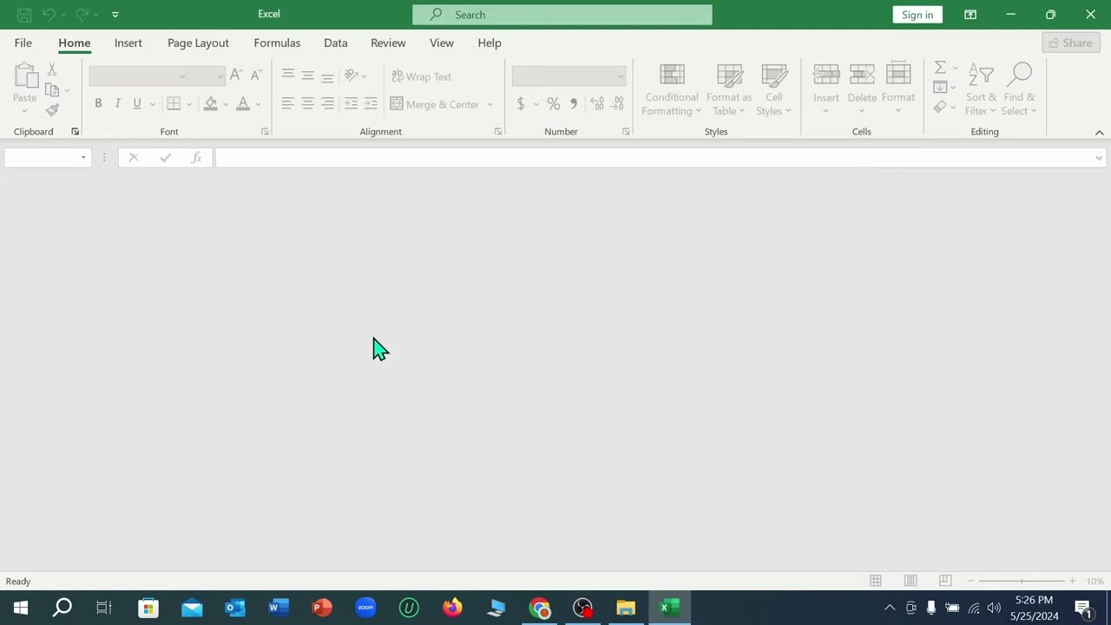
Task: Click Accounting Number Format dollar icon
Action: point(521,104)
